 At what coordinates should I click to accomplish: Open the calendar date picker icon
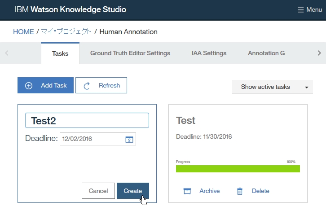pos(129,139)
